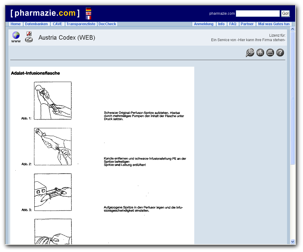Click the www globe icon
This screenshot has width=303, height=252.
15,35
